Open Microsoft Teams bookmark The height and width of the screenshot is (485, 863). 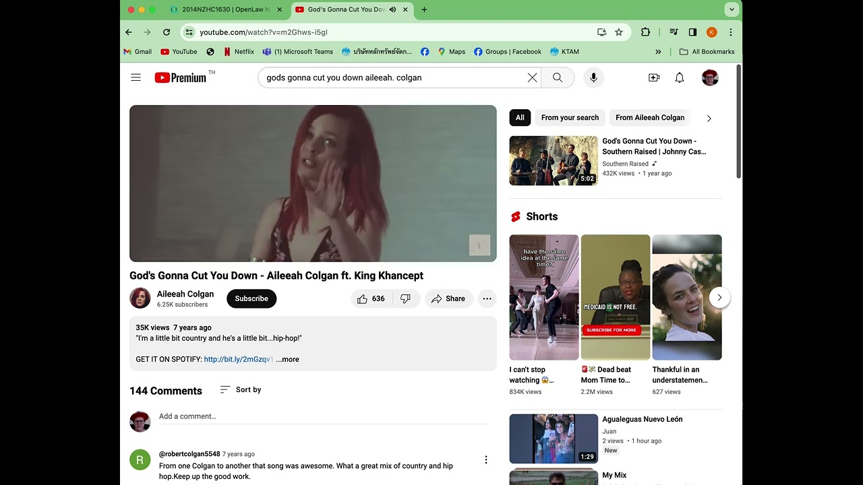[298, 51]
